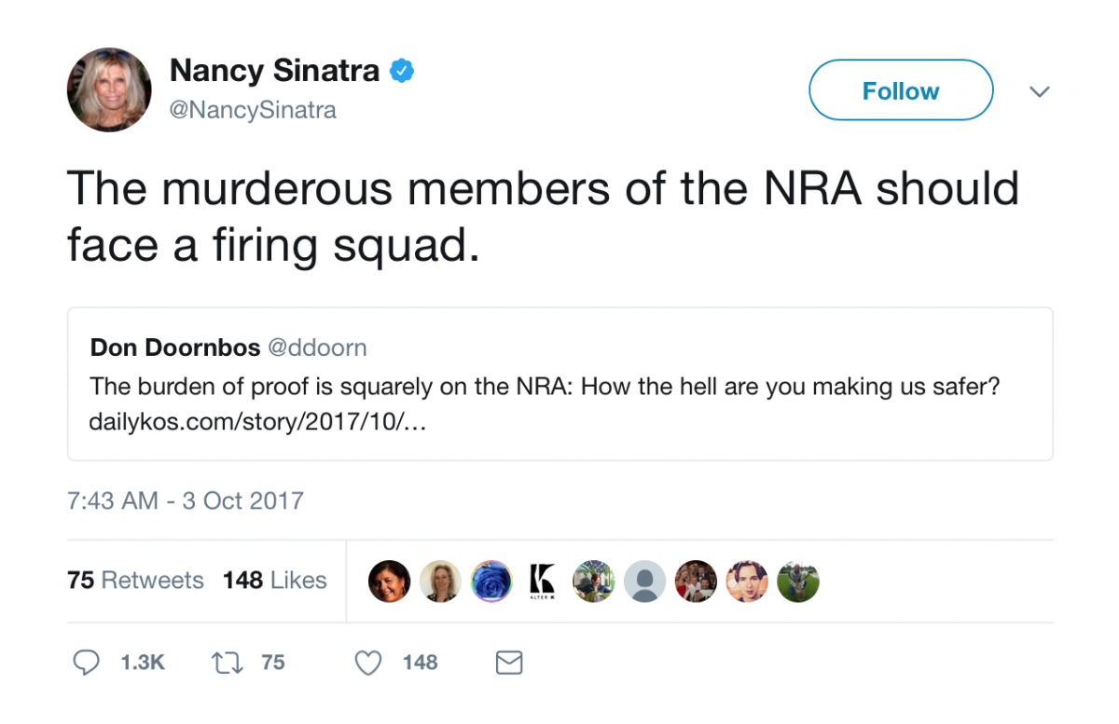Open Don Doornbos quoted tweet author

point(175,348)
